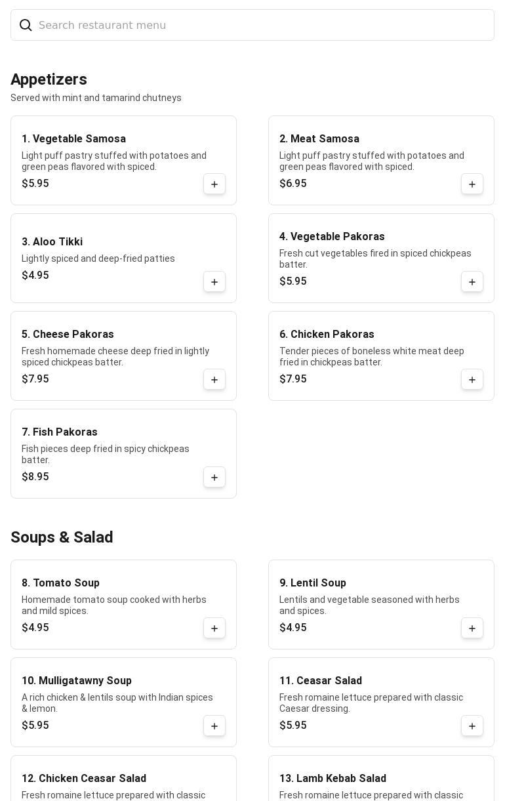The image size is (505, 801).
Task: Click plus icon for Ceasar Salad
Action: click(x=472, y=726)
